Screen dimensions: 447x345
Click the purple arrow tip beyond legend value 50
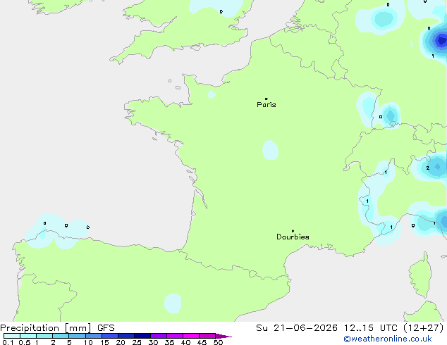[x=223, y=336]
